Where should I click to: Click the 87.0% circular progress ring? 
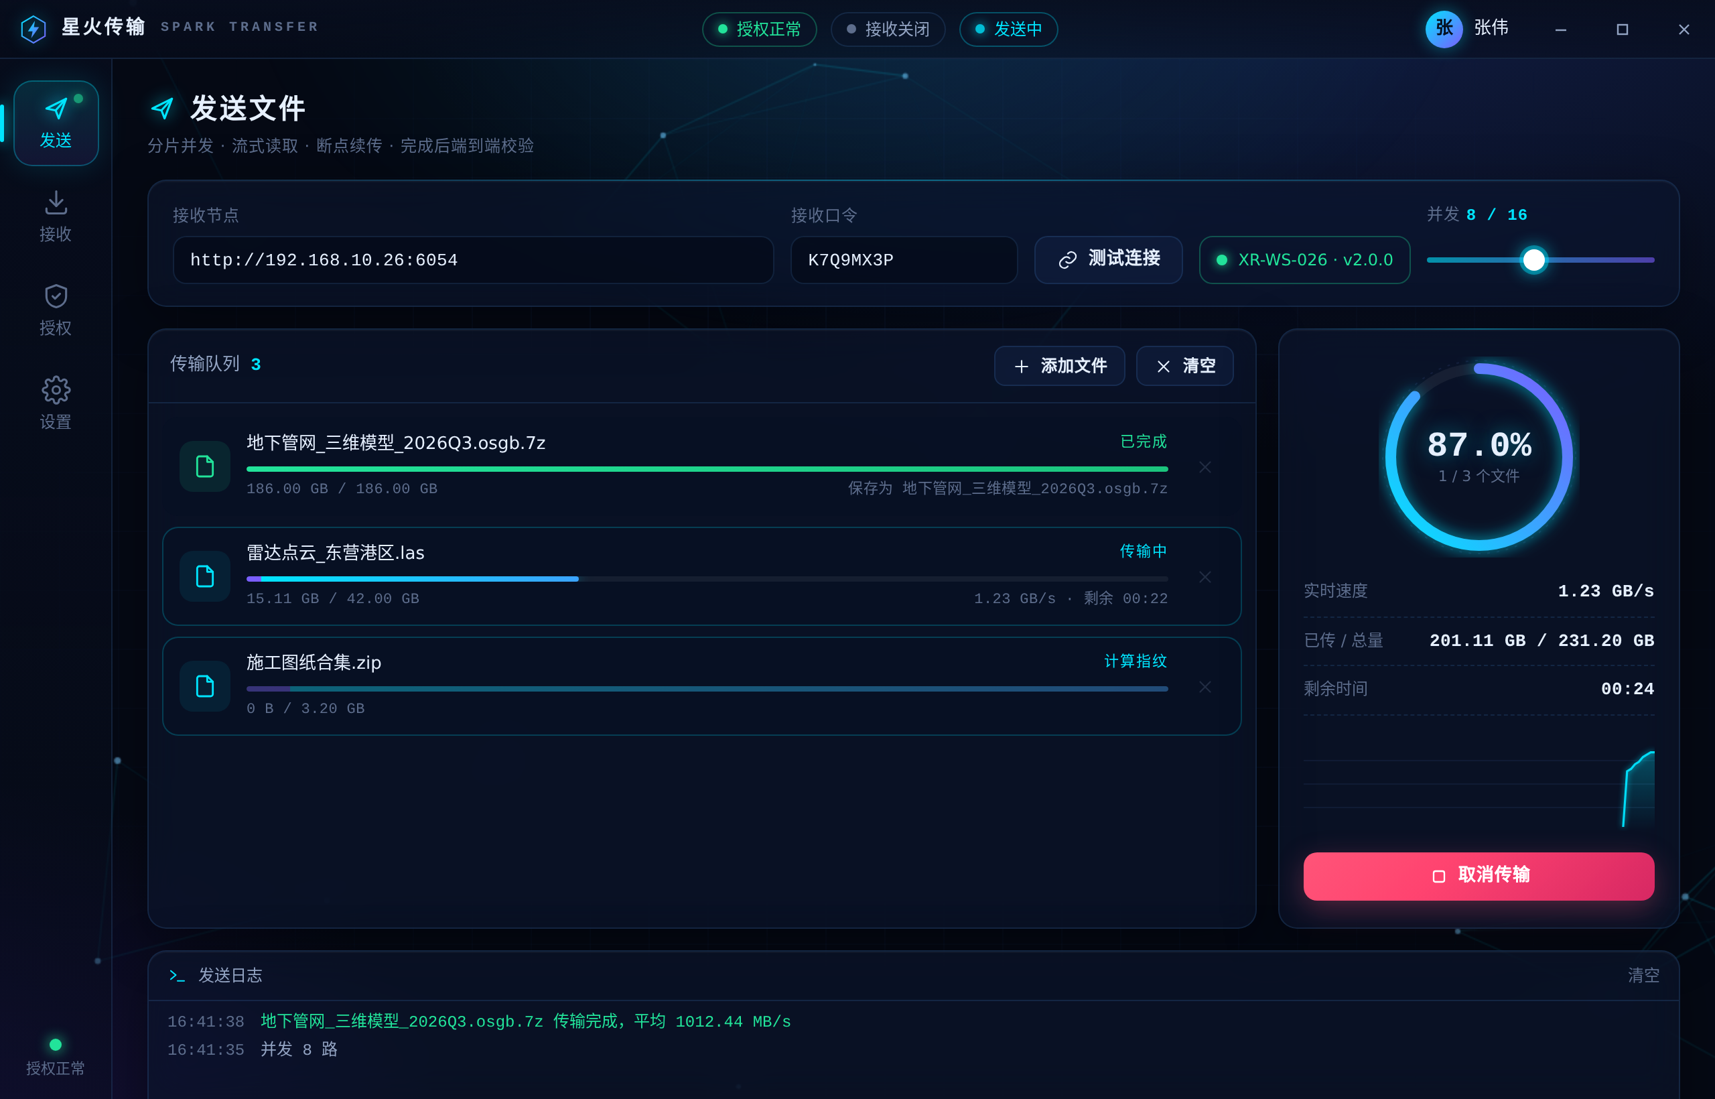1478,457
